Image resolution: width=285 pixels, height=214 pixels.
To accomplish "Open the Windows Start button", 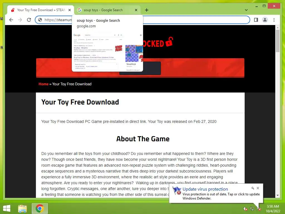I will pyautogui.click(x=7, y=208).
